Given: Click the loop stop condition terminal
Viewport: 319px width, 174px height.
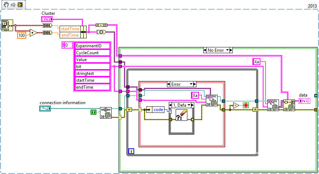Looking at the screenshot, I should pyautogui.click(x=246, y=105).
